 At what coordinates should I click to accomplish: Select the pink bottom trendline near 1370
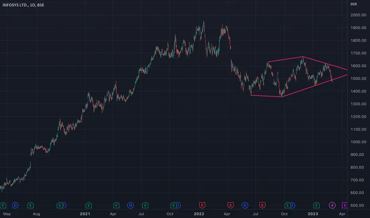coord(266,96)
